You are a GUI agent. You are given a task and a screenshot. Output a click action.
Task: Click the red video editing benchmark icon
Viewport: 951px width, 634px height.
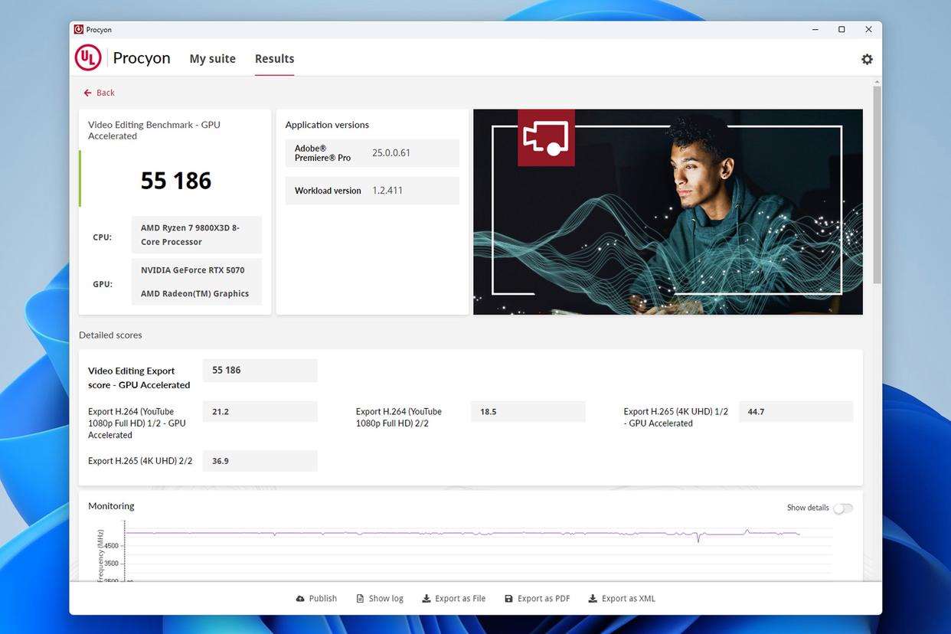pos(546,138)
